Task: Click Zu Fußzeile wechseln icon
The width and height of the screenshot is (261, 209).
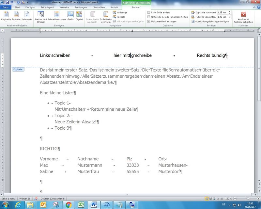Action: tap(105, 16)
